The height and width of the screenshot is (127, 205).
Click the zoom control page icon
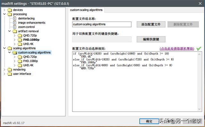15,27
